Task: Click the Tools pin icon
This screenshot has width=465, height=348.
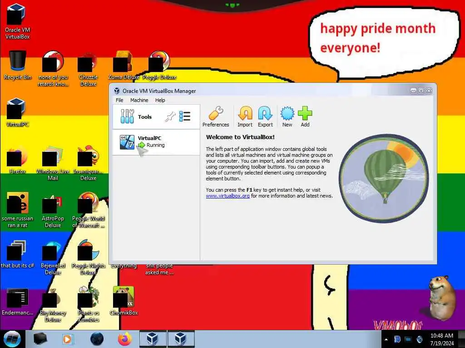Action: [170, 117]
